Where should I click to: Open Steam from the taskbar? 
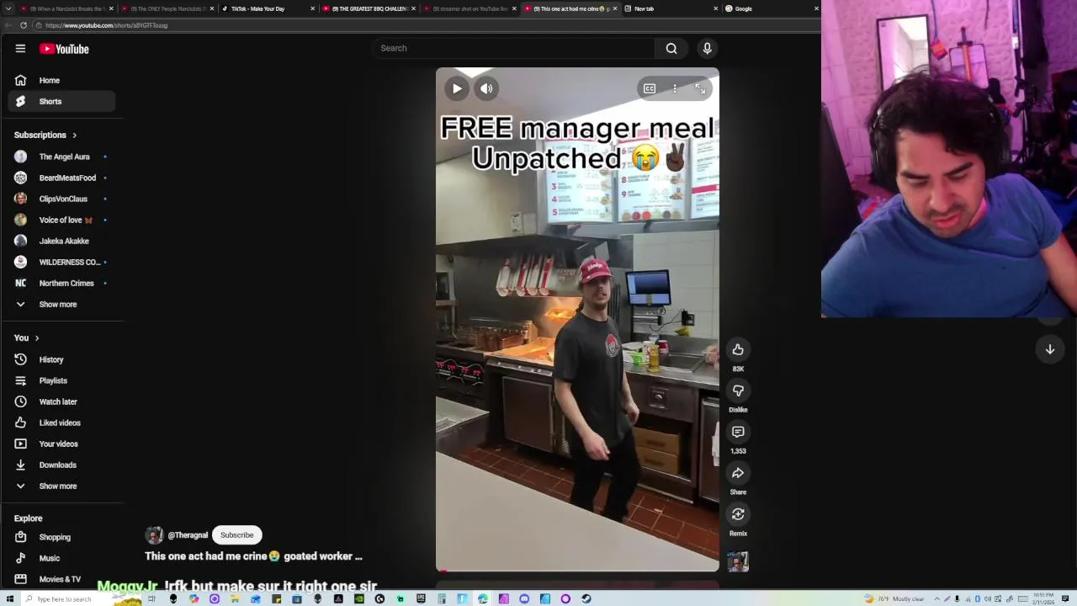coord(586,599)
